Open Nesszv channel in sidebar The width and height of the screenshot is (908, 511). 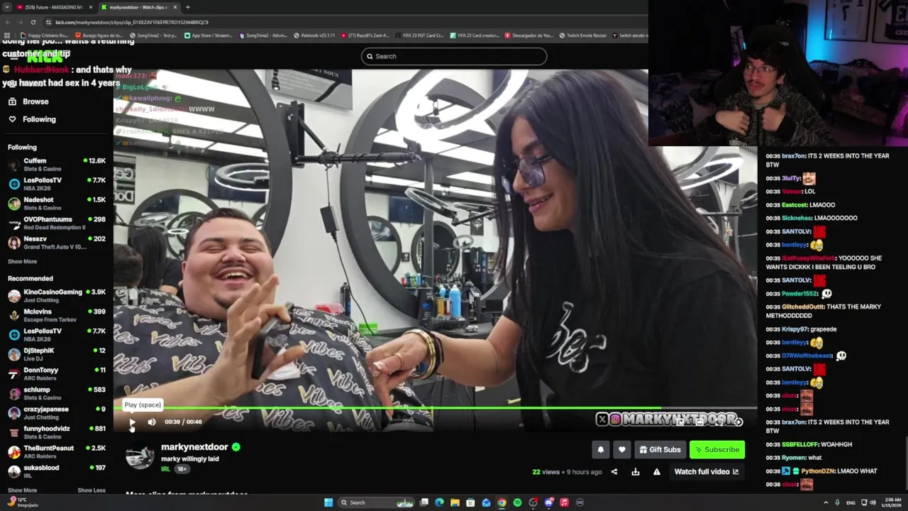point(57,243)
